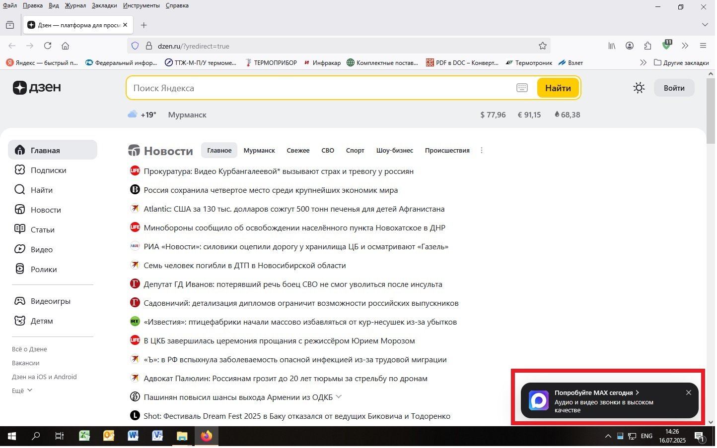717x448 pixels.
Task: Expand the Пашинян headline details chevron
Action: 339,396
